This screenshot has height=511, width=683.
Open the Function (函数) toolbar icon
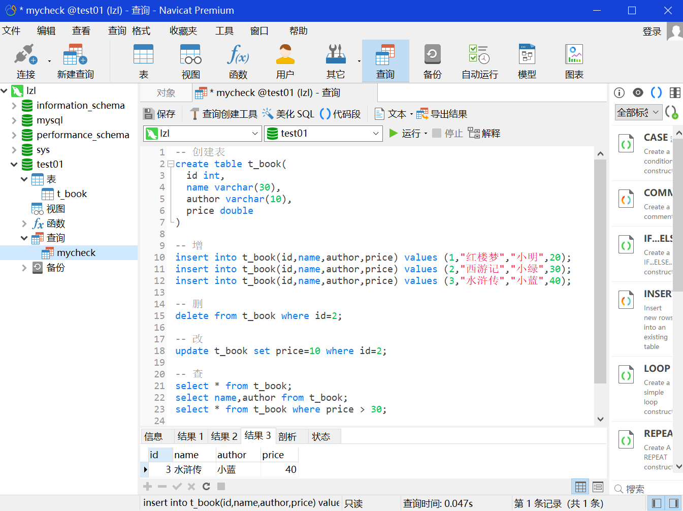pyautogui.click(x=238, y=61)
